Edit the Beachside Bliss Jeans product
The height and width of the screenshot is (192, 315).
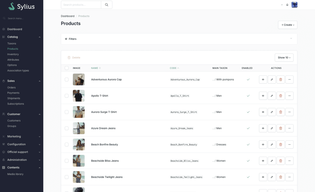[272, 161]
